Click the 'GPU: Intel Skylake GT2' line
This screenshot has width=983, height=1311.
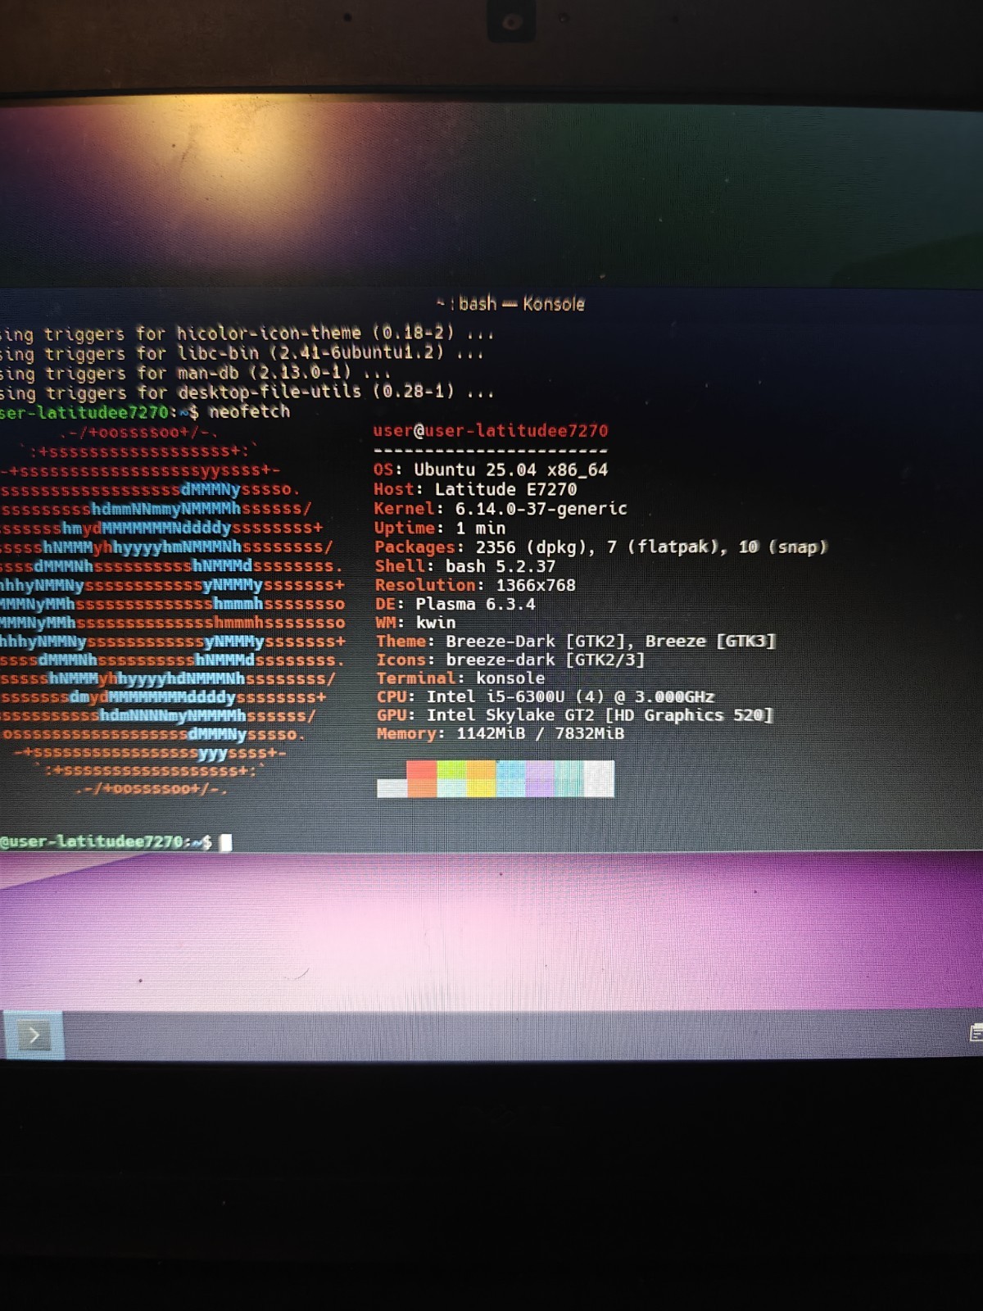pos(575,715)
